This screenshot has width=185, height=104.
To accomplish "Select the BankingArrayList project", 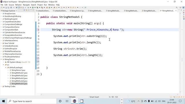I will click(x=11, y=19).
